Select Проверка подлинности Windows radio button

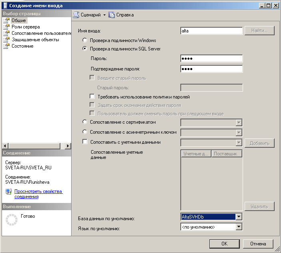click(84, 40)
